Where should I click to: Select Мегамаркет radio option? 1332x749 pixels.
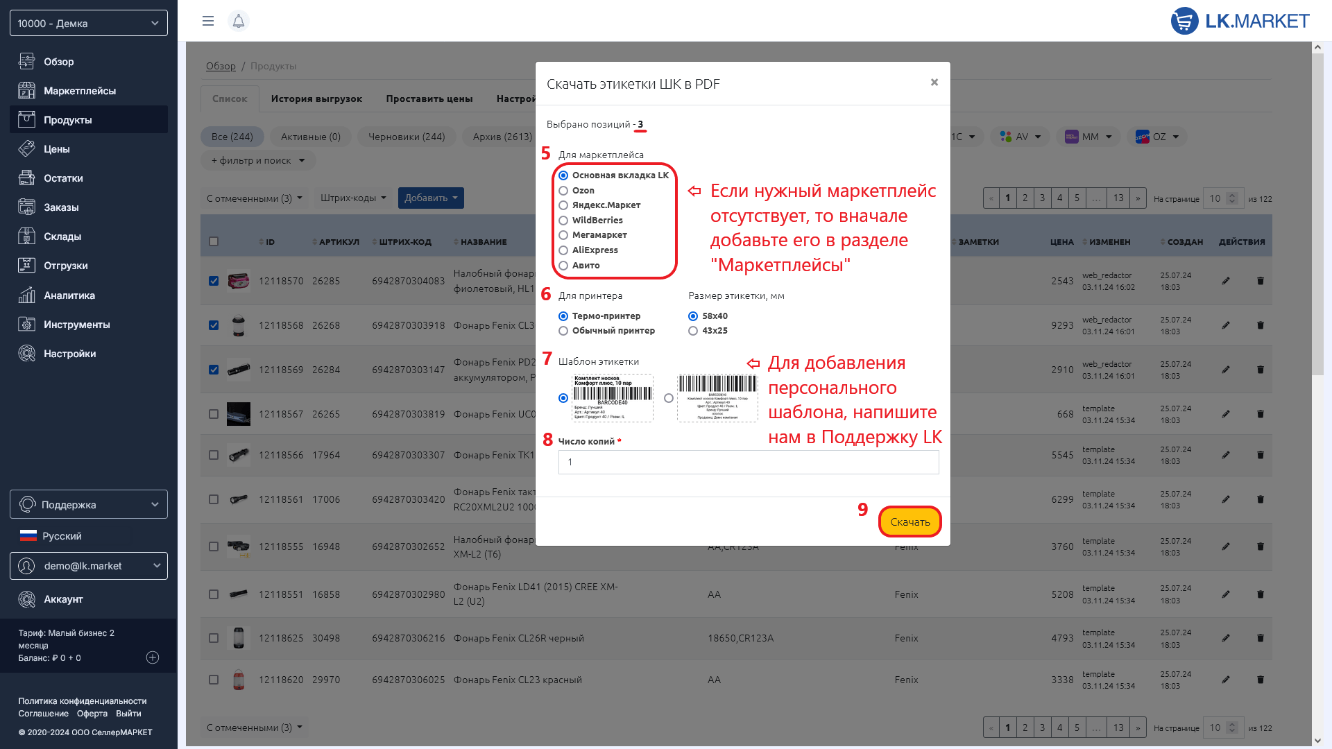tap(563, 235)
